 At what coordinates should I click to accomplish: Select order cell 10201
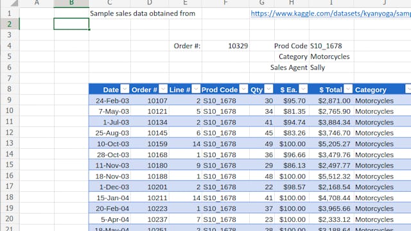pyautogui.click(x=150, y=187)
